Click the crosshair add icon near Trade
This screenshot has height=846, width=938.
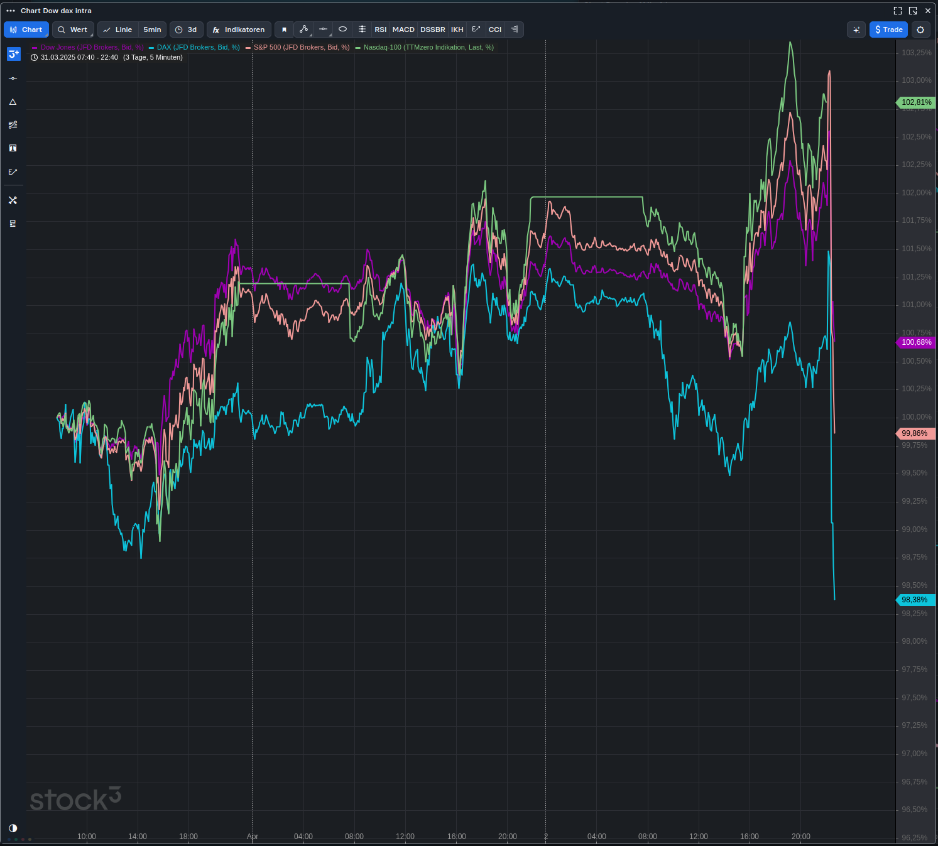pyautogui.click(x=856, y=30)
